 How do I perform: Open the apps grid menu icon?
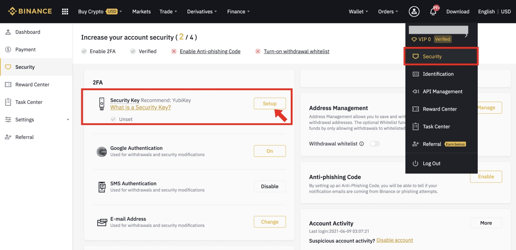click(65, 12)
